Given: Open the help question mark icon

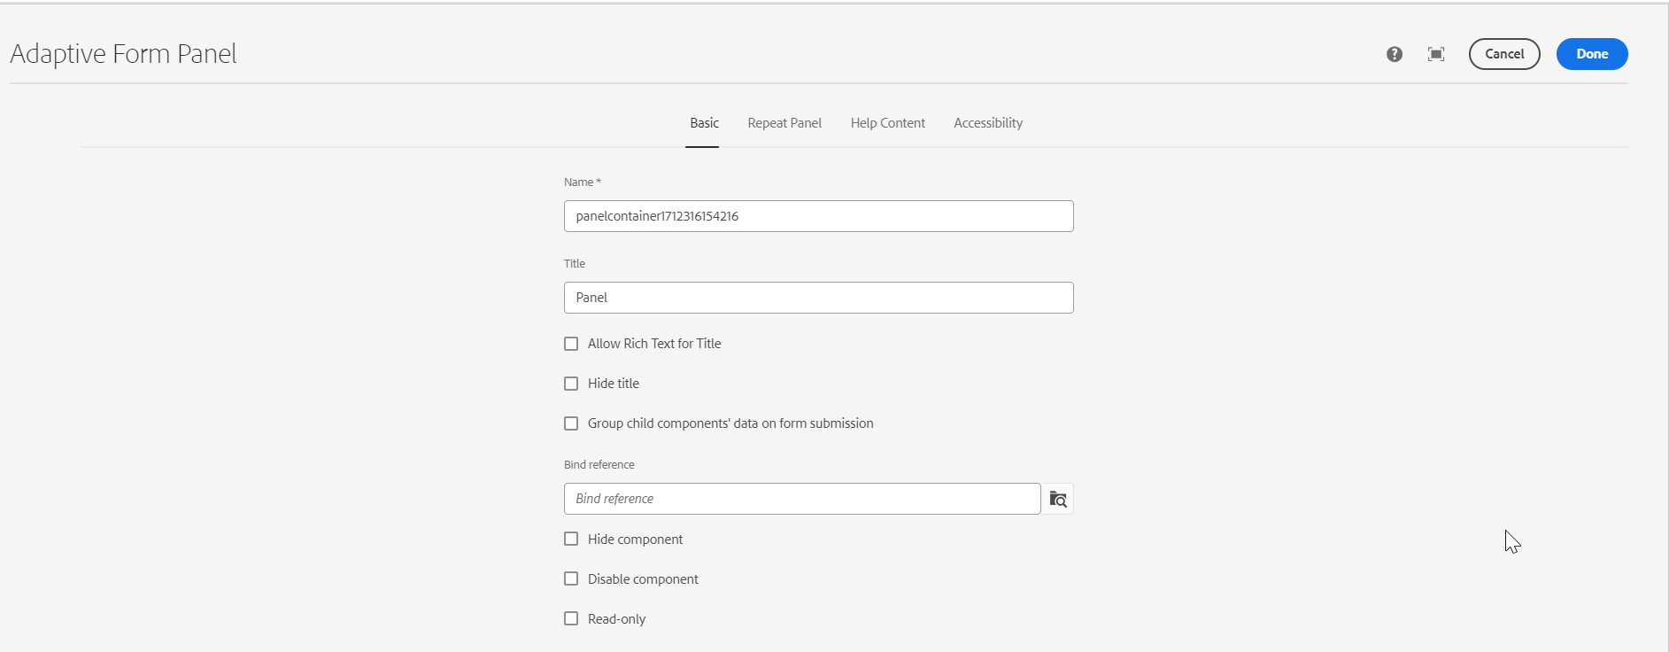Looking at the screenshot, I should click(1395, 54).
